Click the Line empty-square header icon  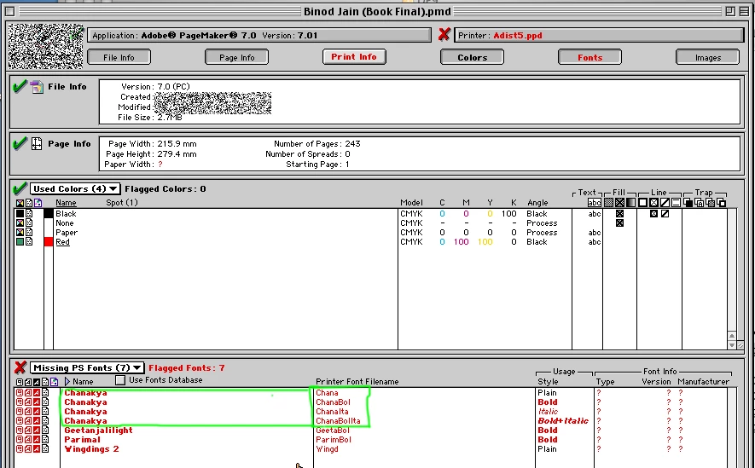[642, 203]
